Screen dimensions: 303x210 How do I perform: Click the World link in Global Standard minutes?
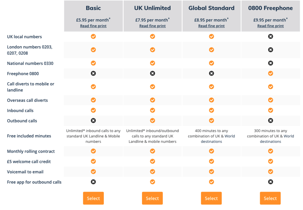tap(230, 136)
